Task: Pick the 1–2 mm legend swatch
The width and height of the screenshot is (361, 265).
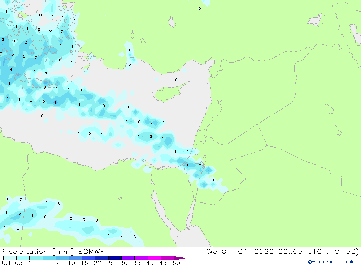Action: (36, 258)
